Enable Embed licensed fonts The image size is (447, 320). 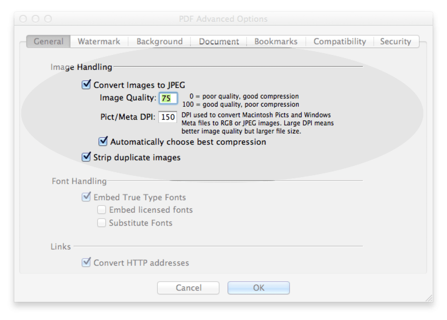point(101,210)
